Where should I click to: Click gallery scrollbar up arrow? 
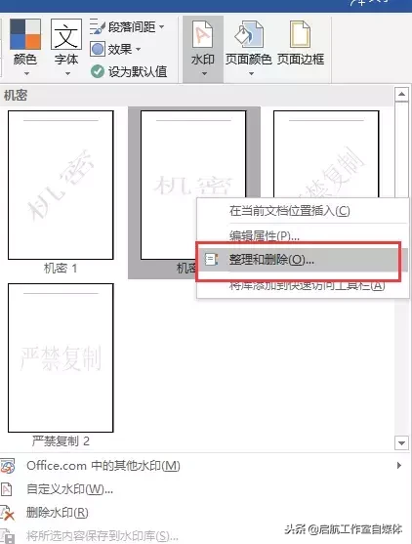point(401,94)
